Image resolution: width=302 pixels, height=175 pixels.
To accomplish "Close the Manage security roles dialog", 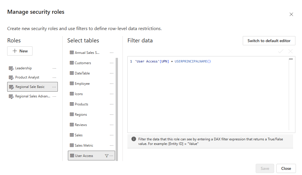I will (291, 14).
